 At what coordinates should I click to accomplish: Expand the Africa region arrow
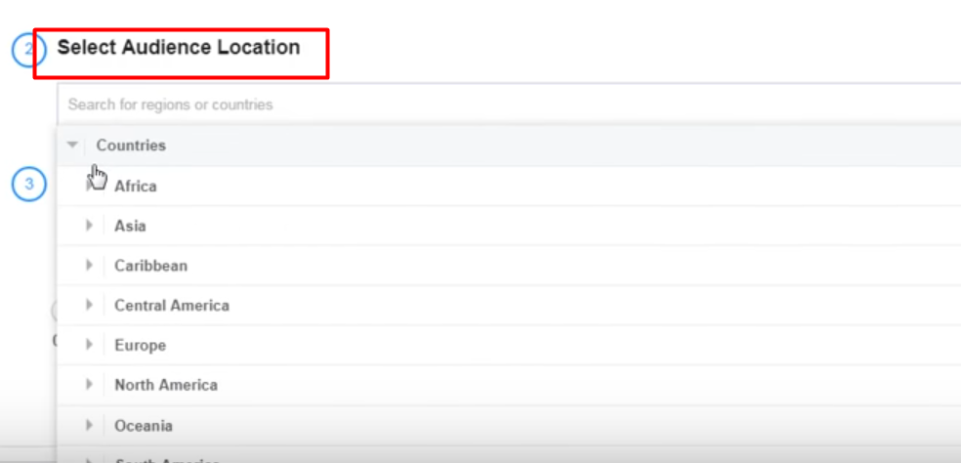90,186
